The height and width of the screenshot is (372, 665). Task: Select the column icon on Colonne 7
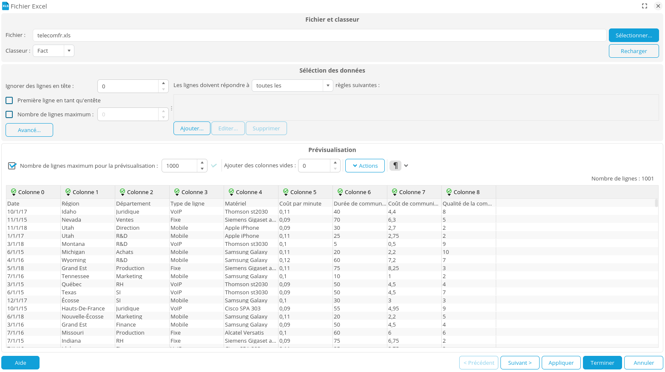394,192
